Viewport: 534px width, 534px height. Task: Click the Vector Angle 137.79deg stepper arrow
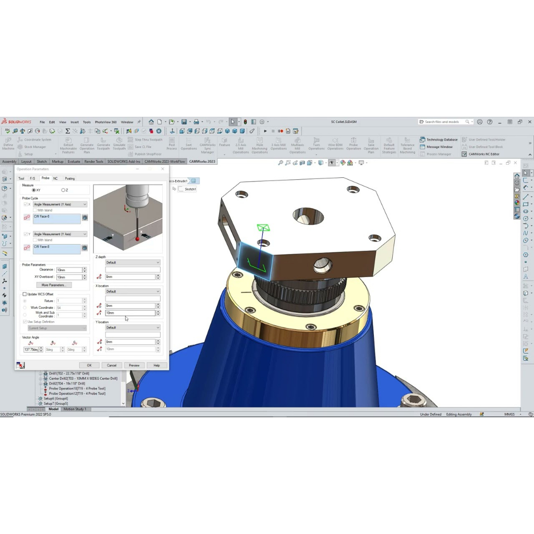click(x=41, y=349)
